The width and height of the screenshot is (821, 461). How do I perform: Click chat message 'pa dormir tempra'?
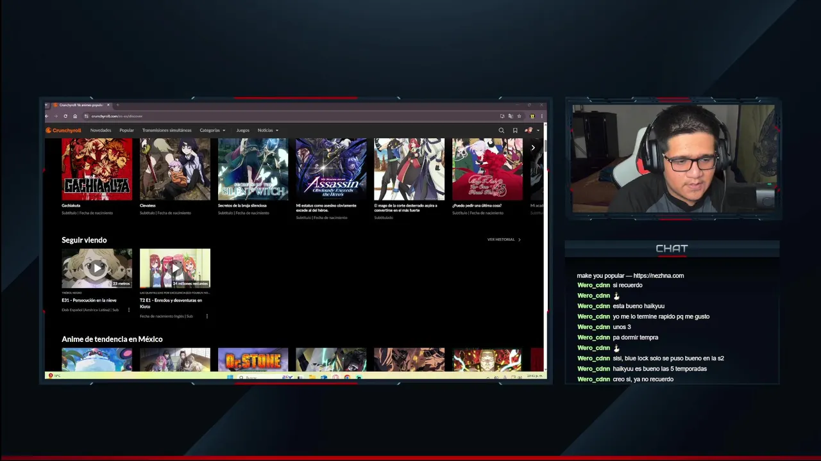pos(635,337)
